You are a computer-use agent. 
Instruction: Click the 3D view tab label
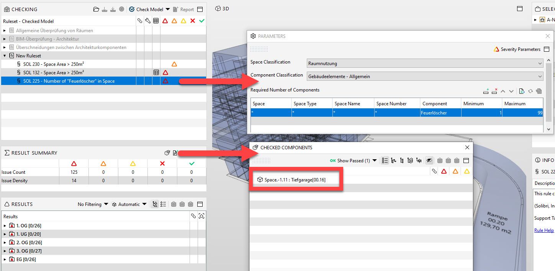pyautogui.click(x=222, y=8)
